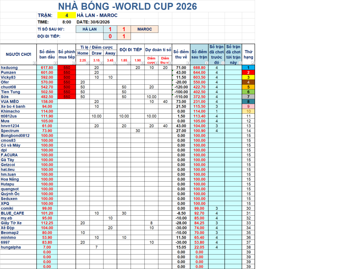The width and height of the screenshot is (351, 269).
Task: Click the yellow rank 3 cell
Action: (x=248, y=77)
